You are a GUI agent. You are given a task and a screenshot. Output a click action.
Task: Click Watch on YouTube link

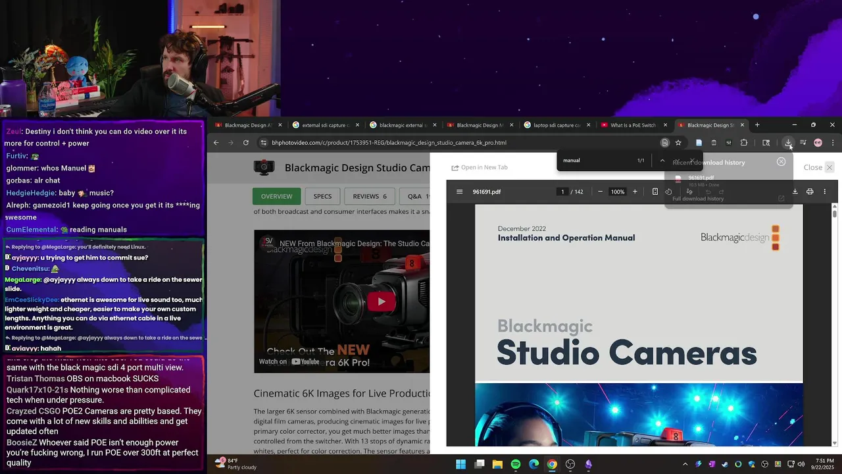(289, 361)
